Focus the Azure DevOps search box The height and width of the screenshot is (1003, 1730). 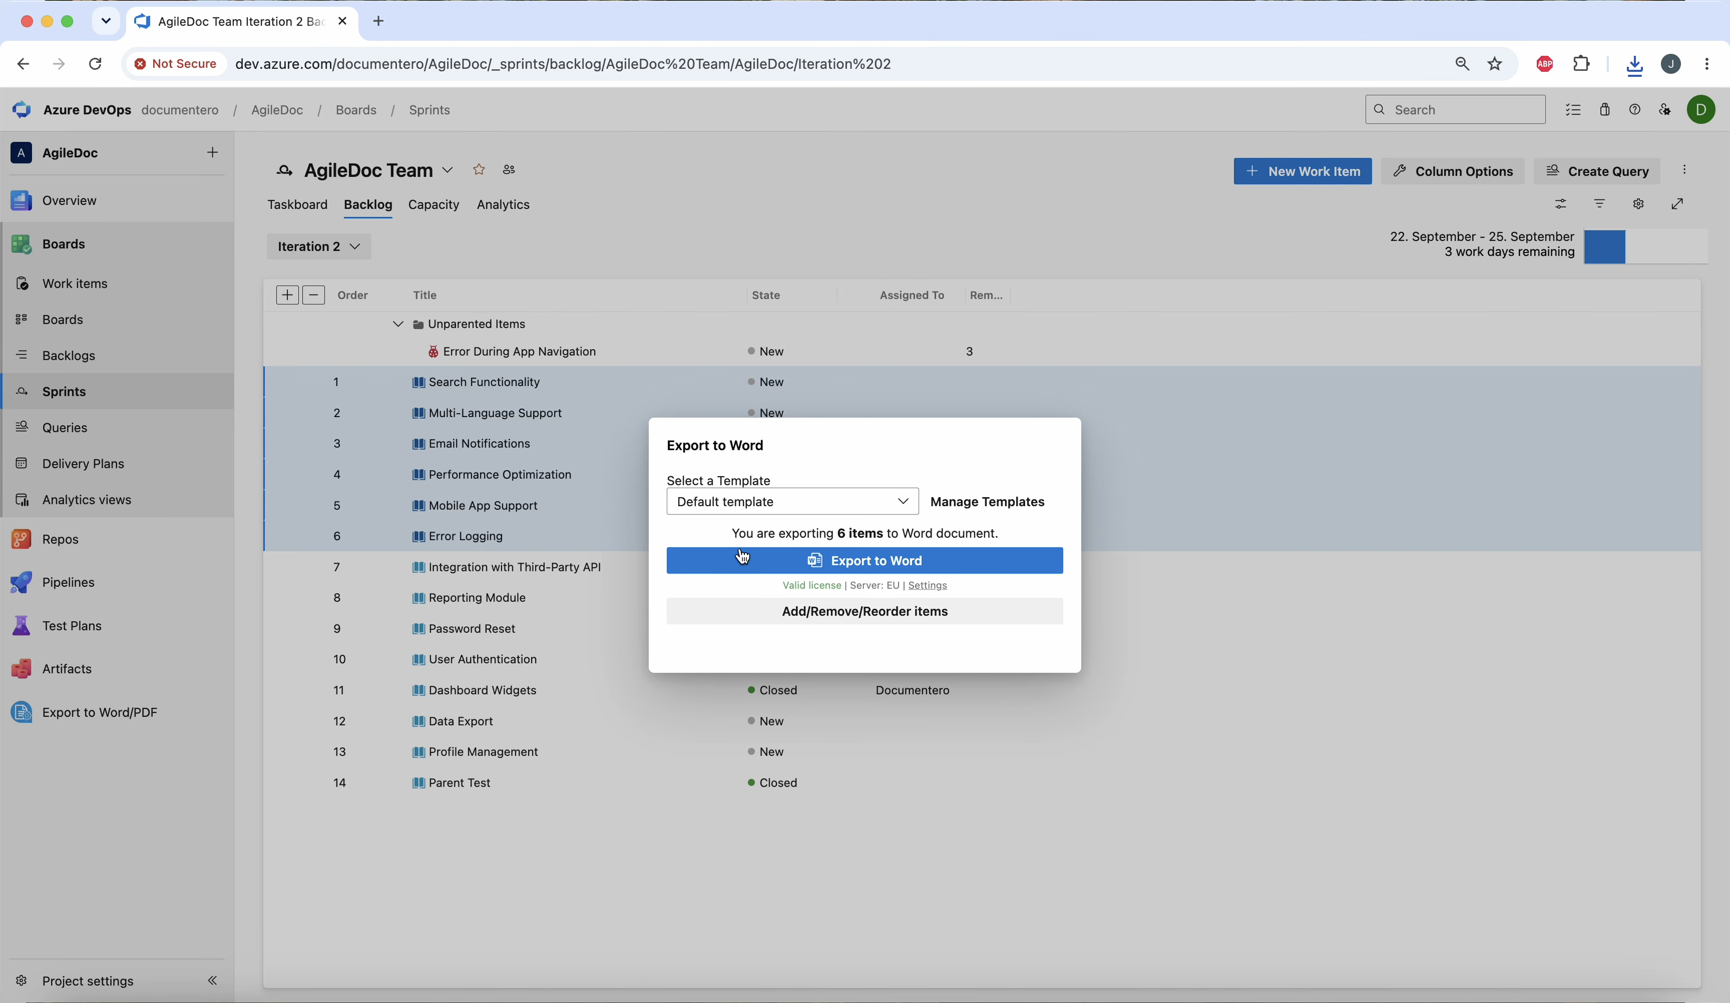[x=1456, y=110]
